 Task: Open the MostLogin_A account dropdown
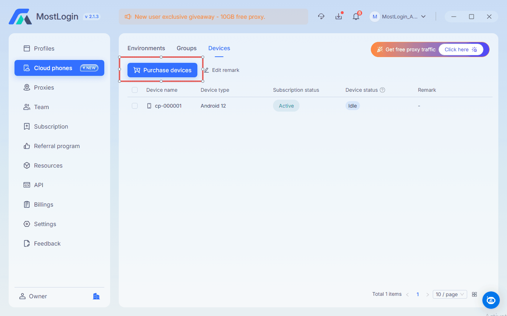(x=398, y=16)
